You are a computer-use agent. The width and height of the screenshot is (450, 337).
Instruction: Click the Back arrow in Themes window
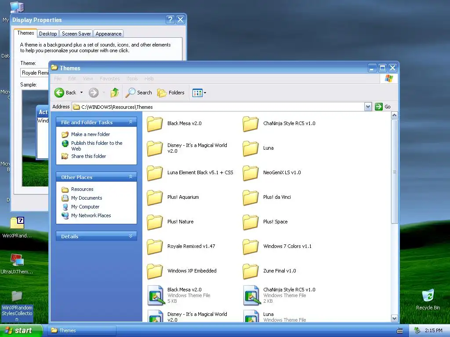click(x=59, y=93)
